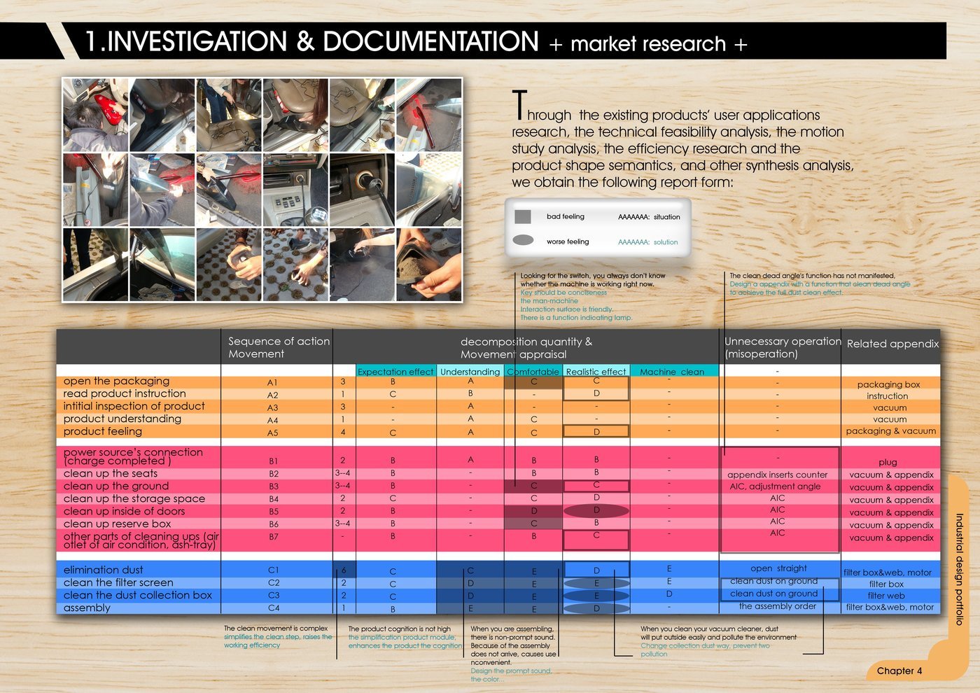Click the dark oval marker in the 'clean up inside of doors' row
The width and height of the screenshot is (980, 693).
point(596,511)
